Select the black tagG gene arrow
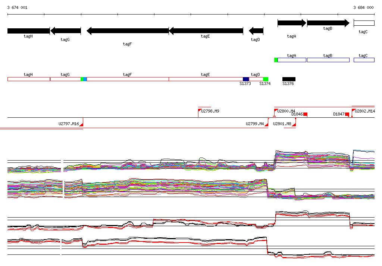The image size is (382, 266). tap(66, 31)
